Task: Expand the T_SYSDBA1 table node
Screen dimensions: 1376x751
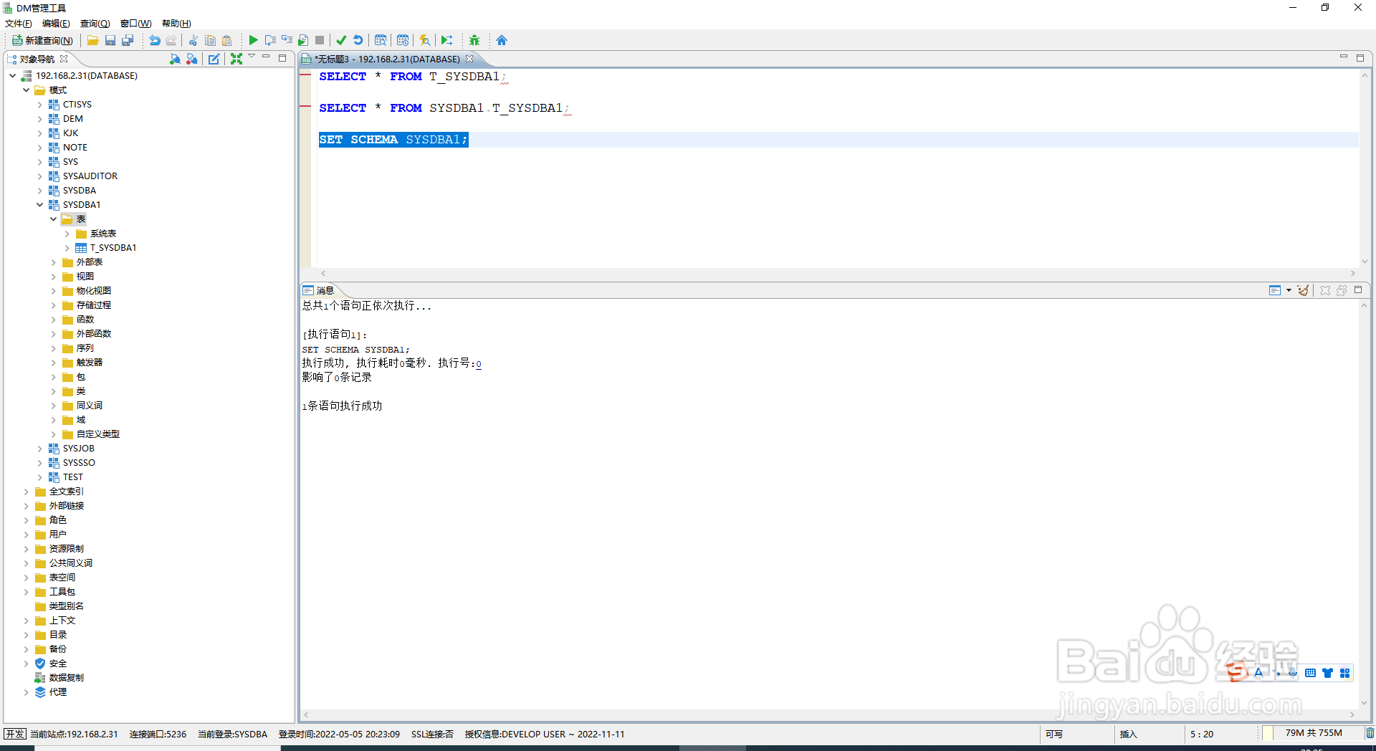Action: (67, 248)
